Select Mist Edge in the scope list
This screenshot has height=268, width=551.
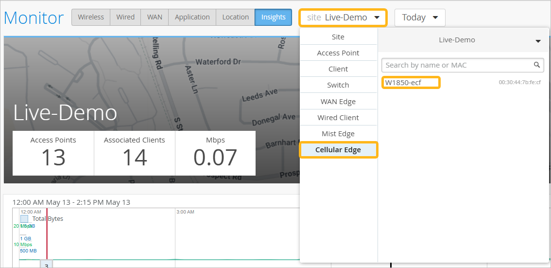[338, 134]
